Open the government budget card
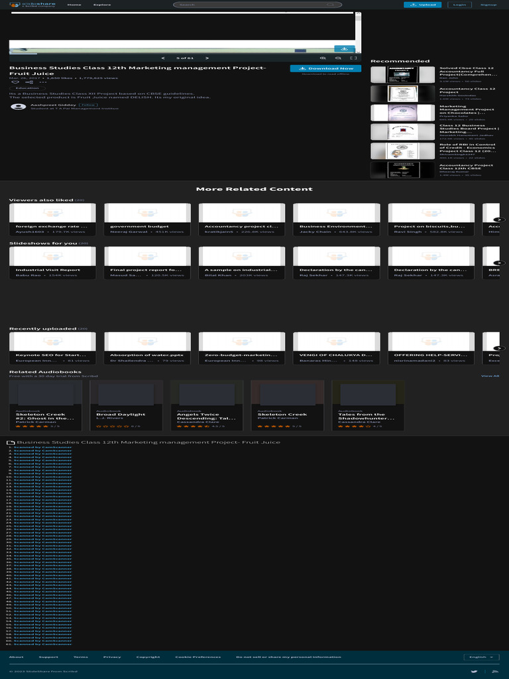 147,219
